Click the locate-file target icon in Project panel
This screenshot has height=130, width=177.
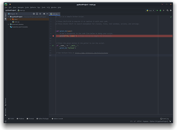pos(34,14)
